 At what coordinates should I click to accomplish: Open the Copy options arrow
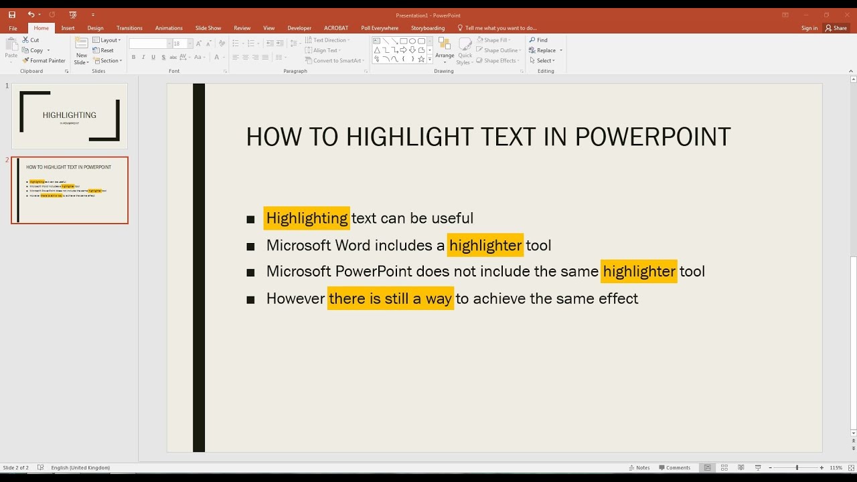(x=48, y=50)
